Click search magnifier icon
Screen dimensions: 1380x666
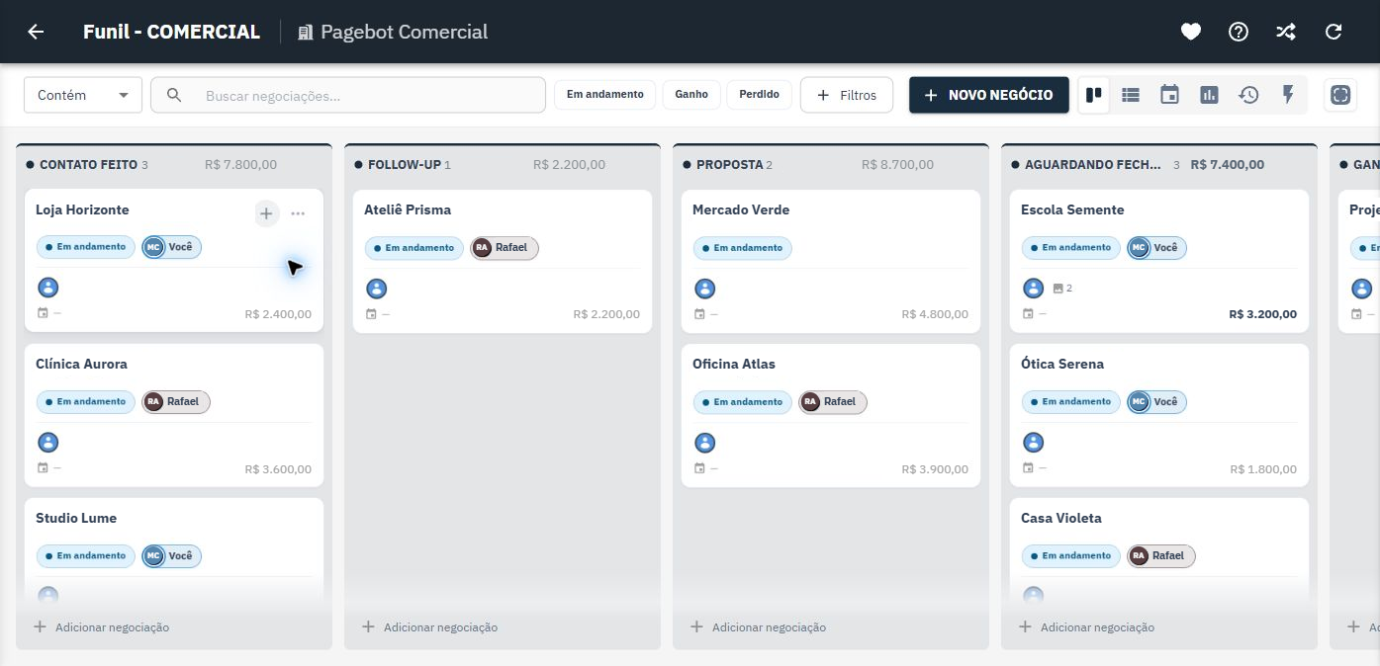click(174, 95)
